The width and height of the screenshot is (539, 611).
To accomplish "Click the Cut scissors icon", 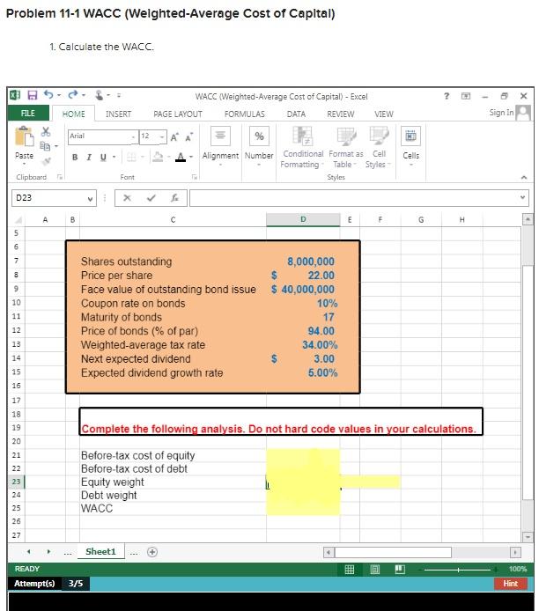I will click(x=46, y=131).
